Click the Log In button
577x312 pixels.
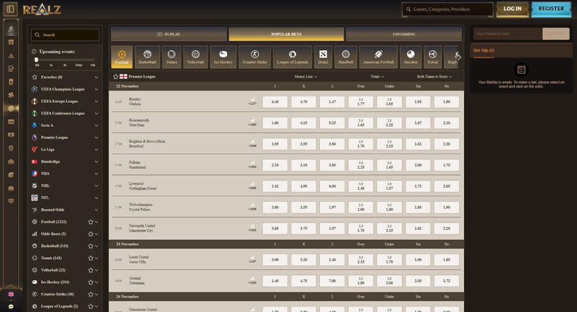[x=512, y=9]
